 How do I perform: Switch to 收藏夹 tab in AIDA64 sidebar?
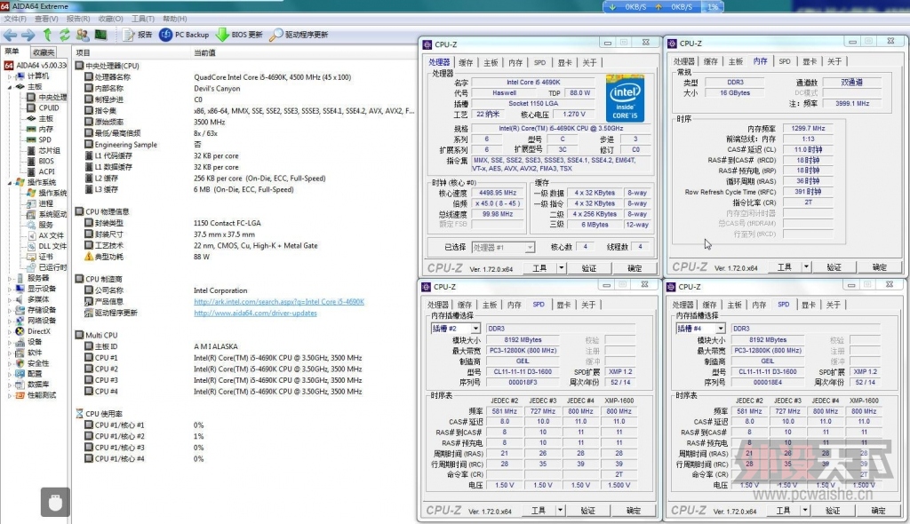(x=44, y=52)
